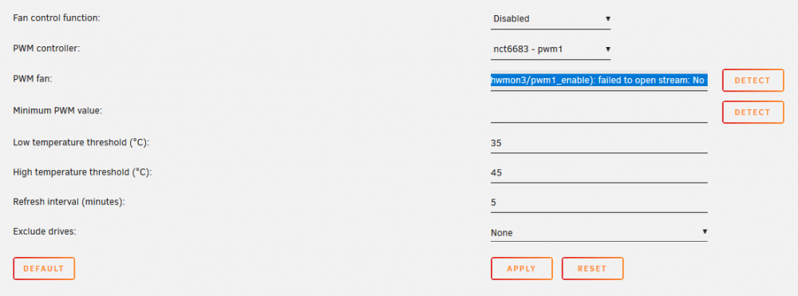Expand the PWM controller nct6683 - pwm1 dropdown

pyautogui.click(x=551, y=49)
